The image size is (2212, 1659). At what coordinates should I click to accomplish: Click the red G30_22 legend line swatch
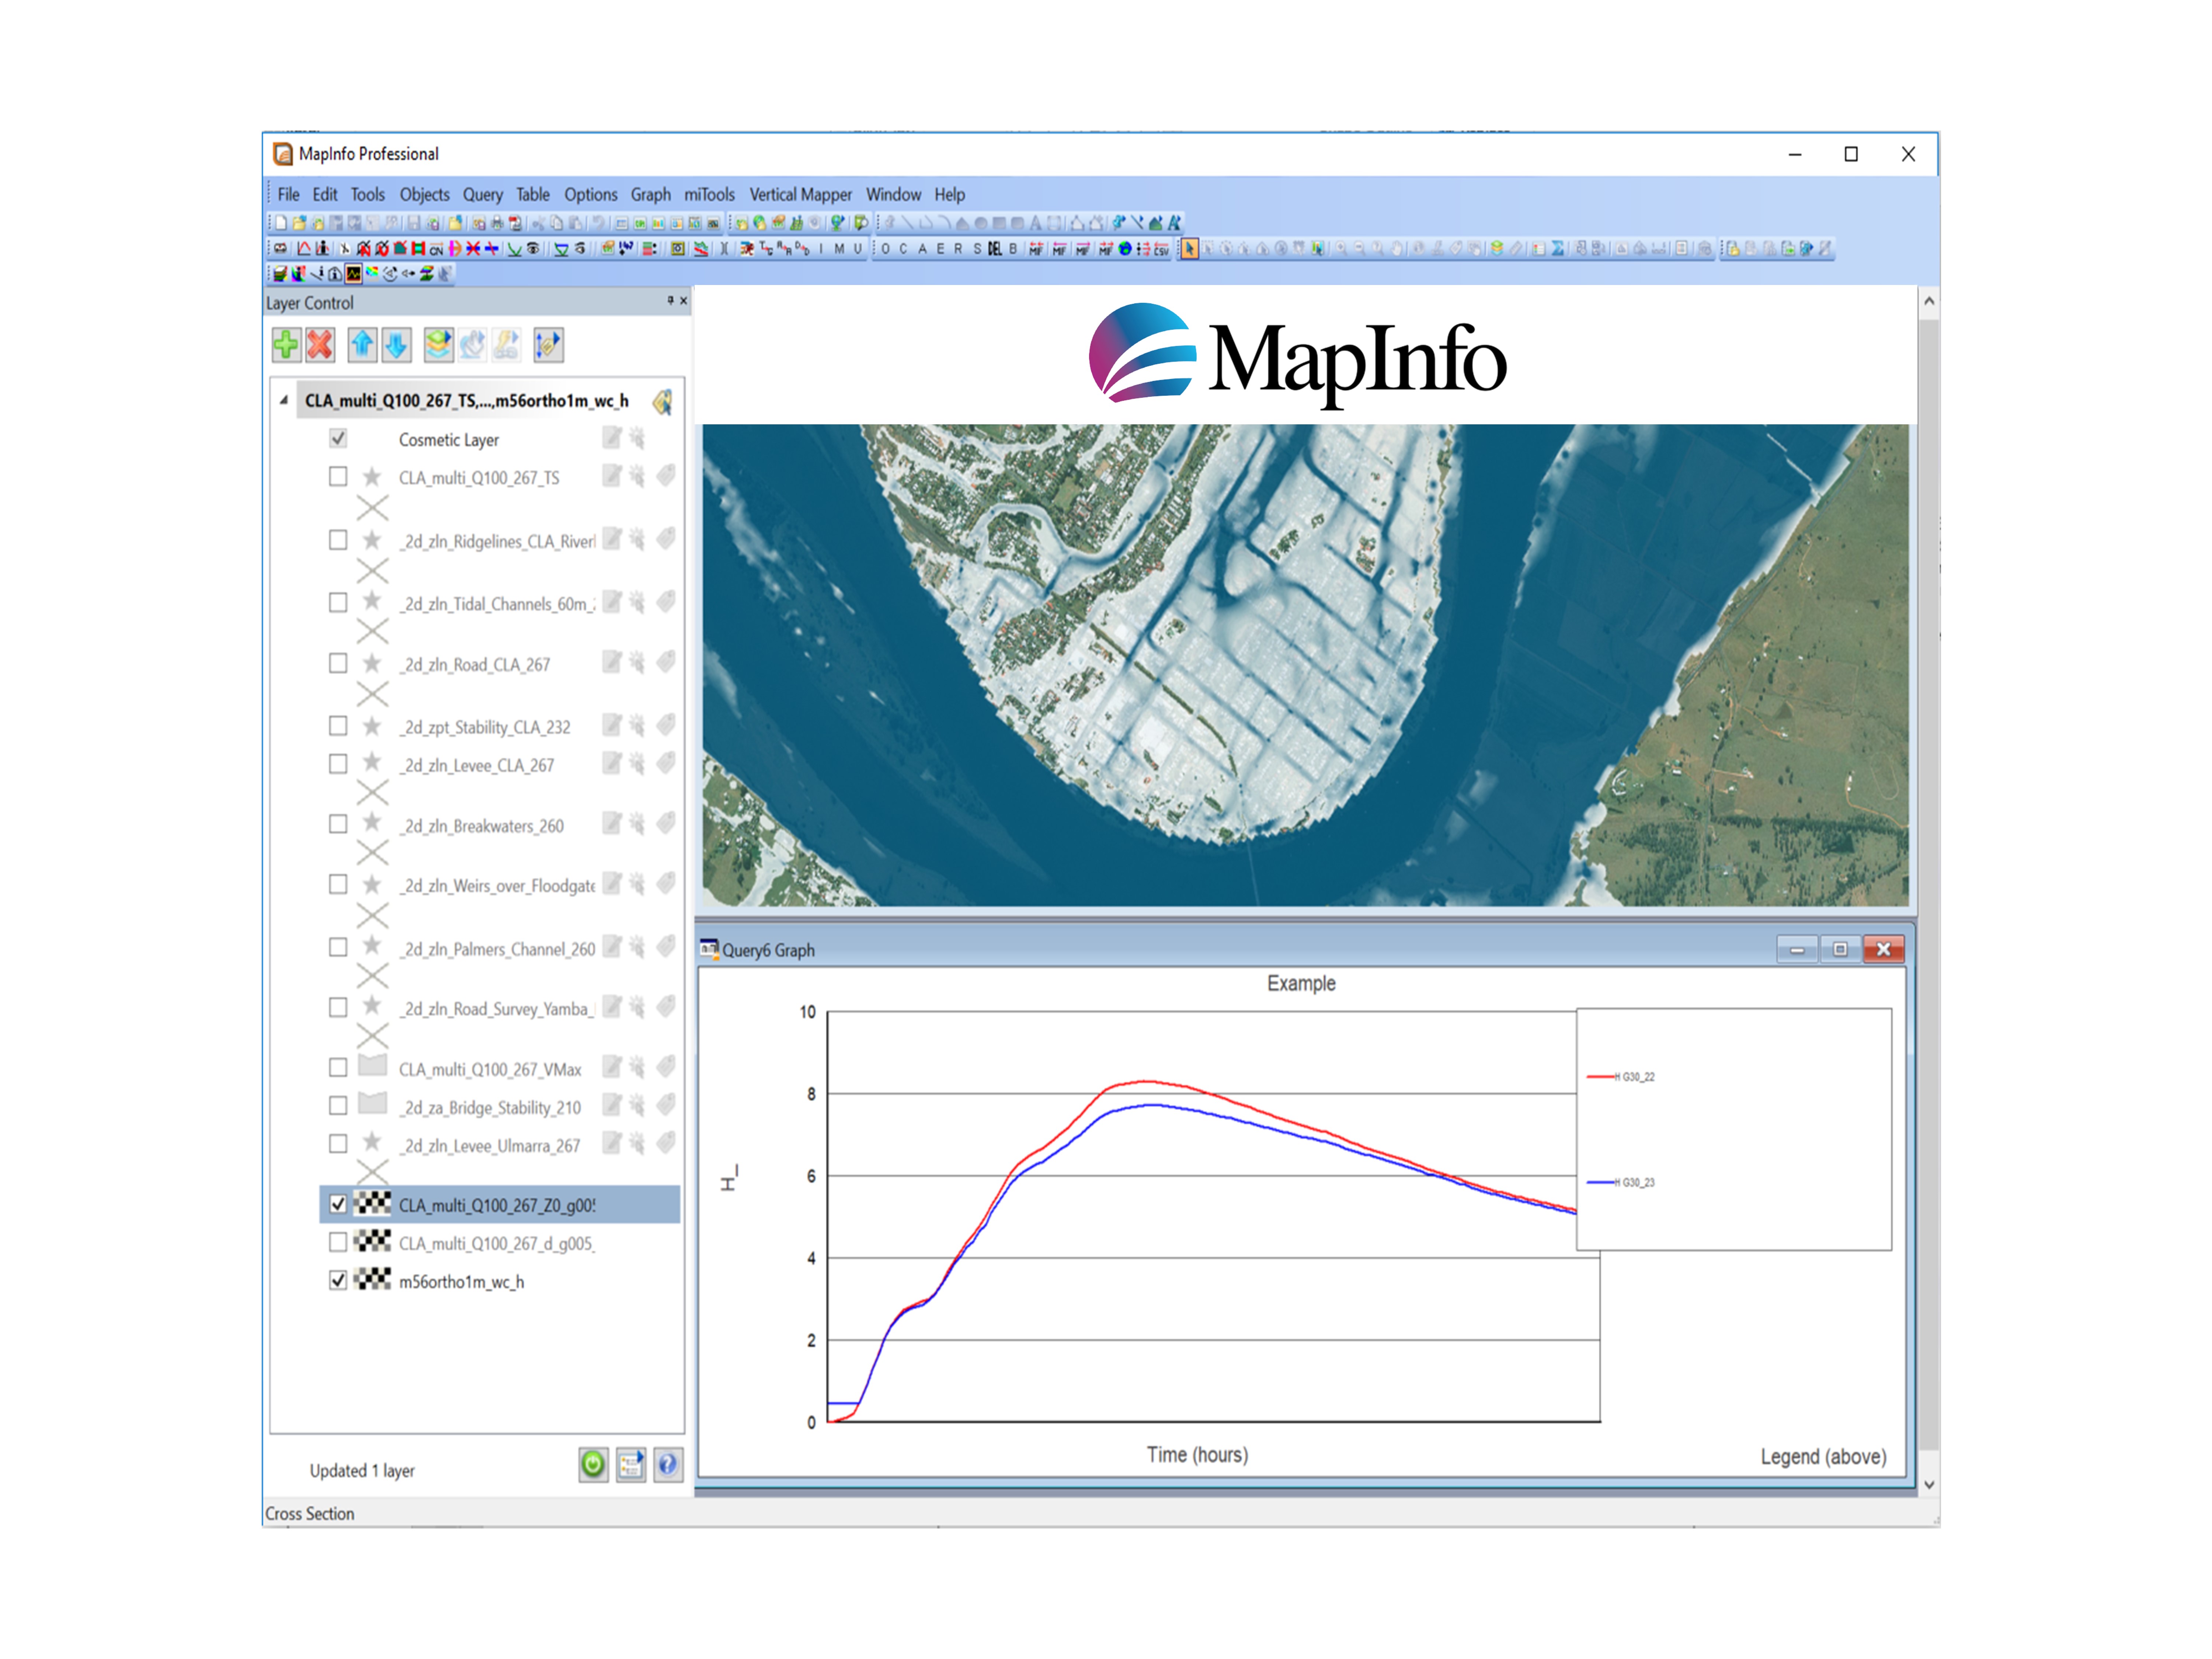pyautogui.click(x=1601, y=1077)
